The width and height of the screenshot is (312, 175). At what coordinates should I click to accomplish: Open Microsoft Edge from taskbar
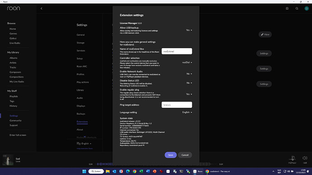[x=128, y=171]
